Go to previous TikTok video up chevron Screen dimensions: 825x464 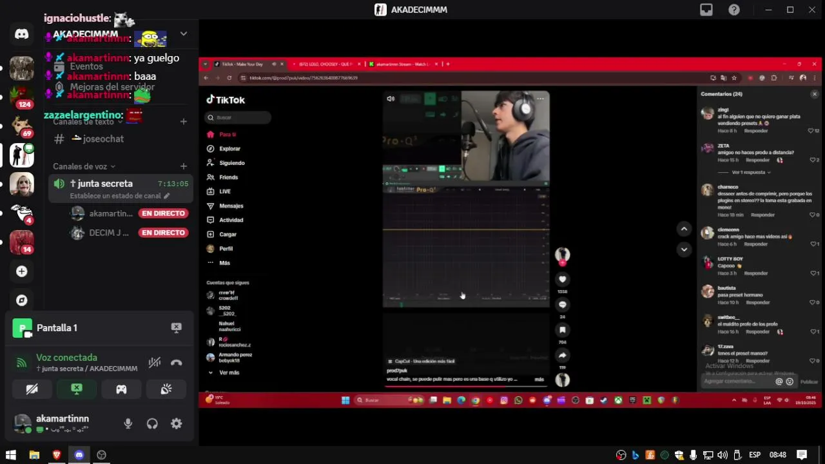(684, 229)
